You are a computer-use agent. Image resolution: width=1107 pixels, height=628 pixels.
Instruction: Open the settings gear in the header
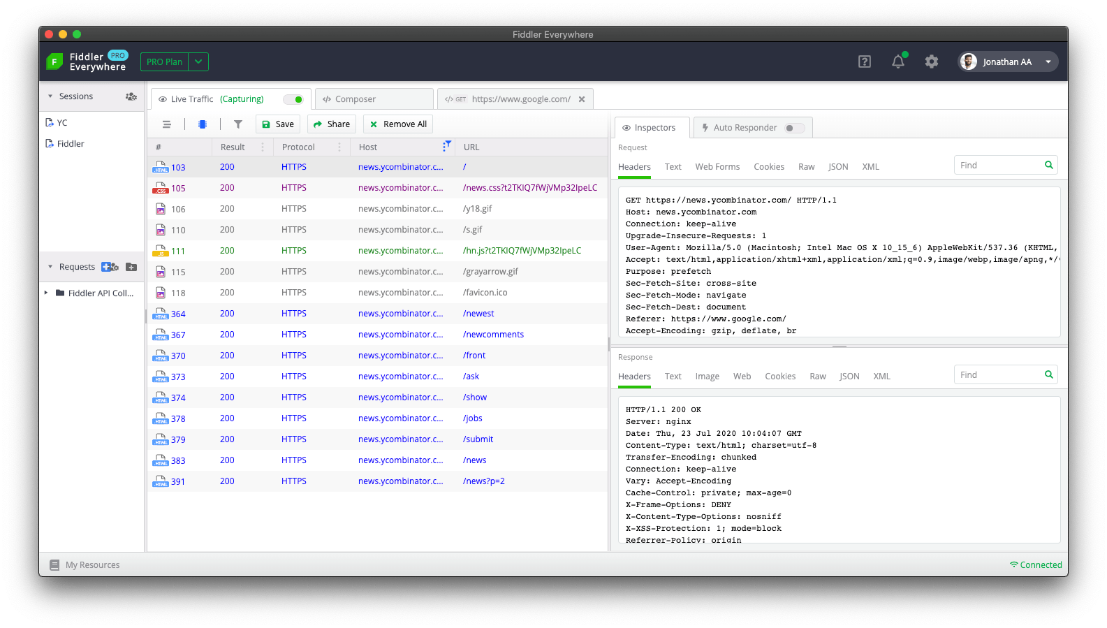[932, 61]
